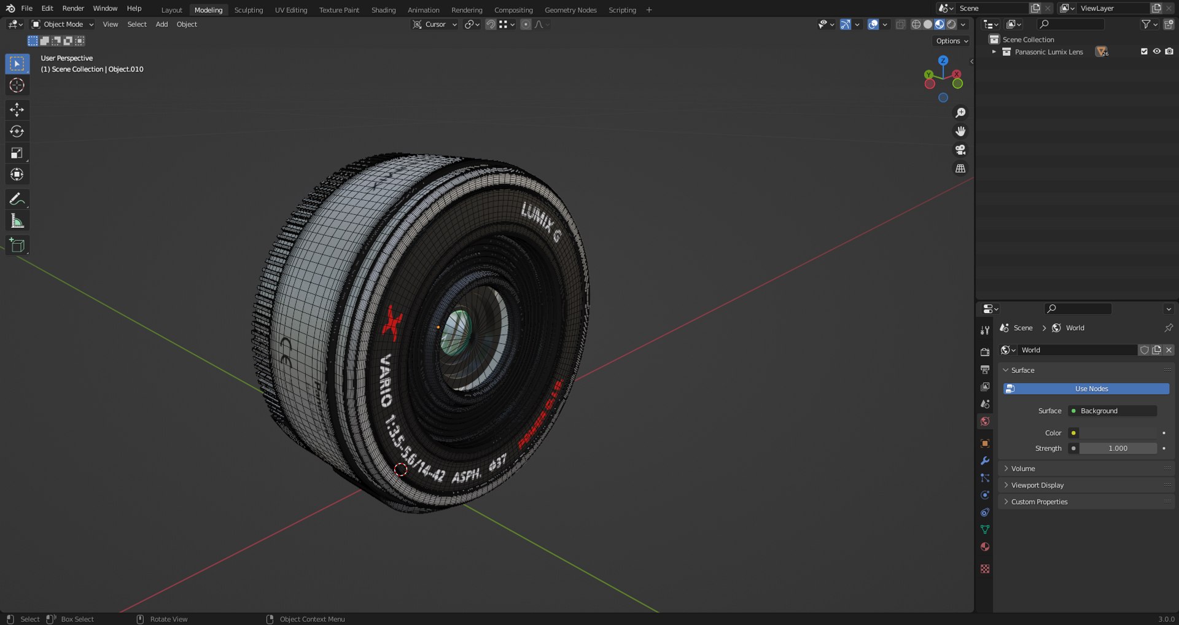Collapse the Surface panel
This screenshot has width=1179, height=625.
click(1086, 370)
